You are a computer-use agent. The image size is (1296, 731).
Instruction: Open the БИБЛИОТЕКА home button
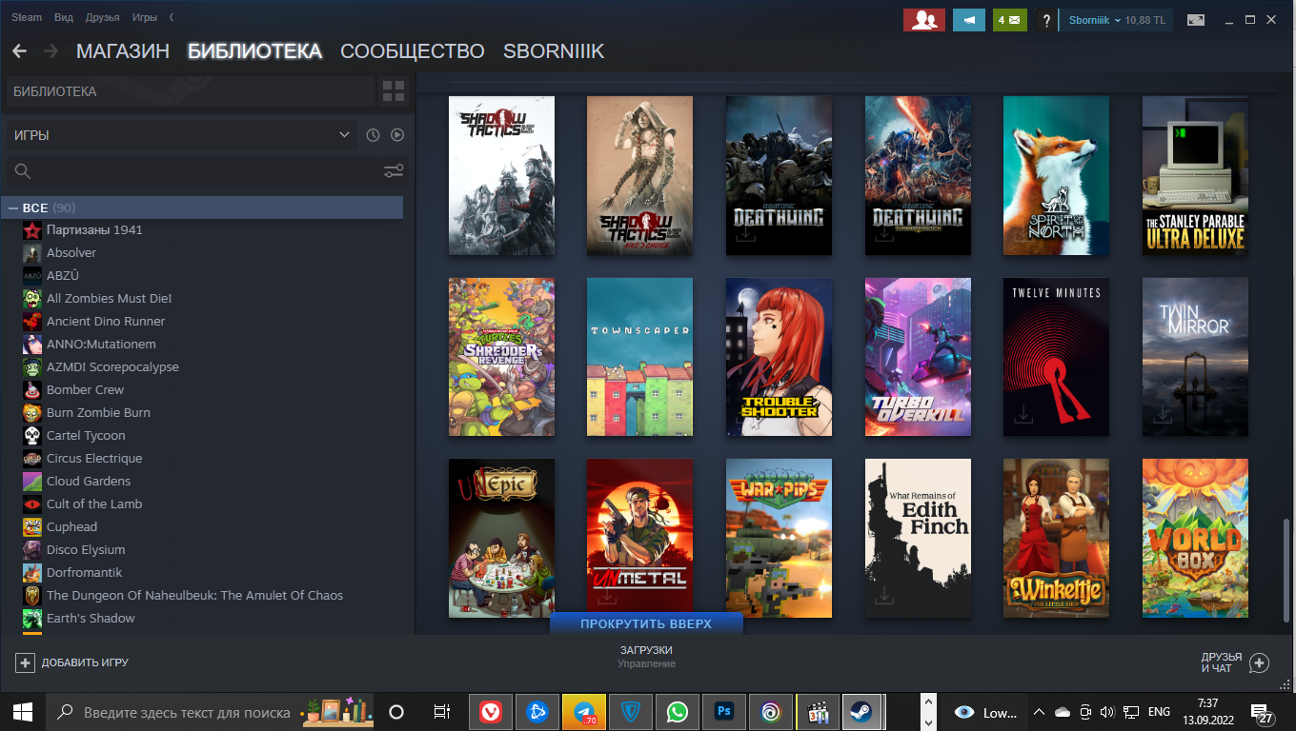click(191, 91)
